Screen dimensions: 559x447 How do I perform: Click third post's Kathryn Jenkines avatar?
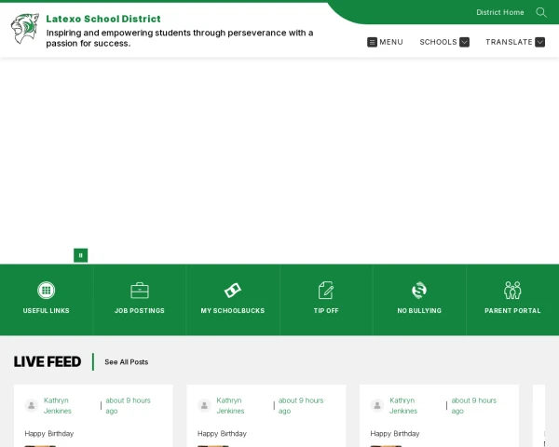pyautogui.click(x=377, y=405)
